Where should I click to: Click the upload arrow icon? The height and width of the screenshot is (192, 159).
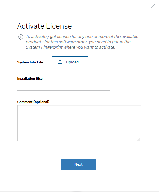point(60,62)
